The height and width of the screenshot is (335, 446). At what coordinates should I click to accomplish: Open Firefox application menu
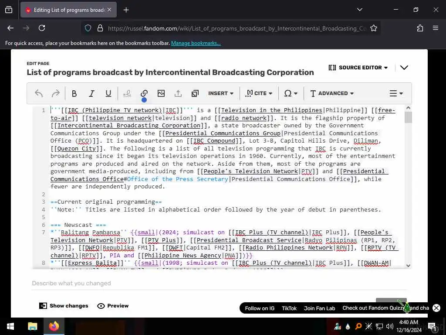coord(436,28)
